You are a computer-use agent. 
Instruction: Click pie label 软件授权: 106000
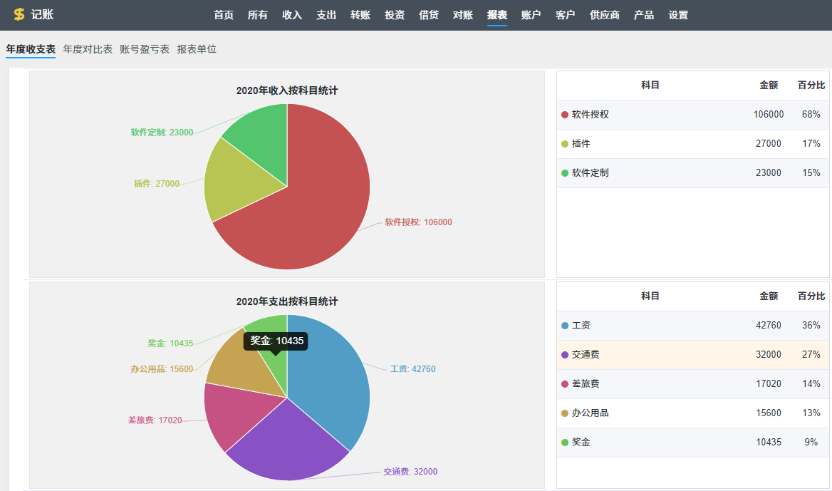tap(418, 222)
